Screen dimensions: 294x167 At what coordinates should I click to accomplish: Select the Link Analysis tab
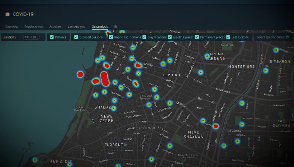pyautogui.click(x=77, y=27)
